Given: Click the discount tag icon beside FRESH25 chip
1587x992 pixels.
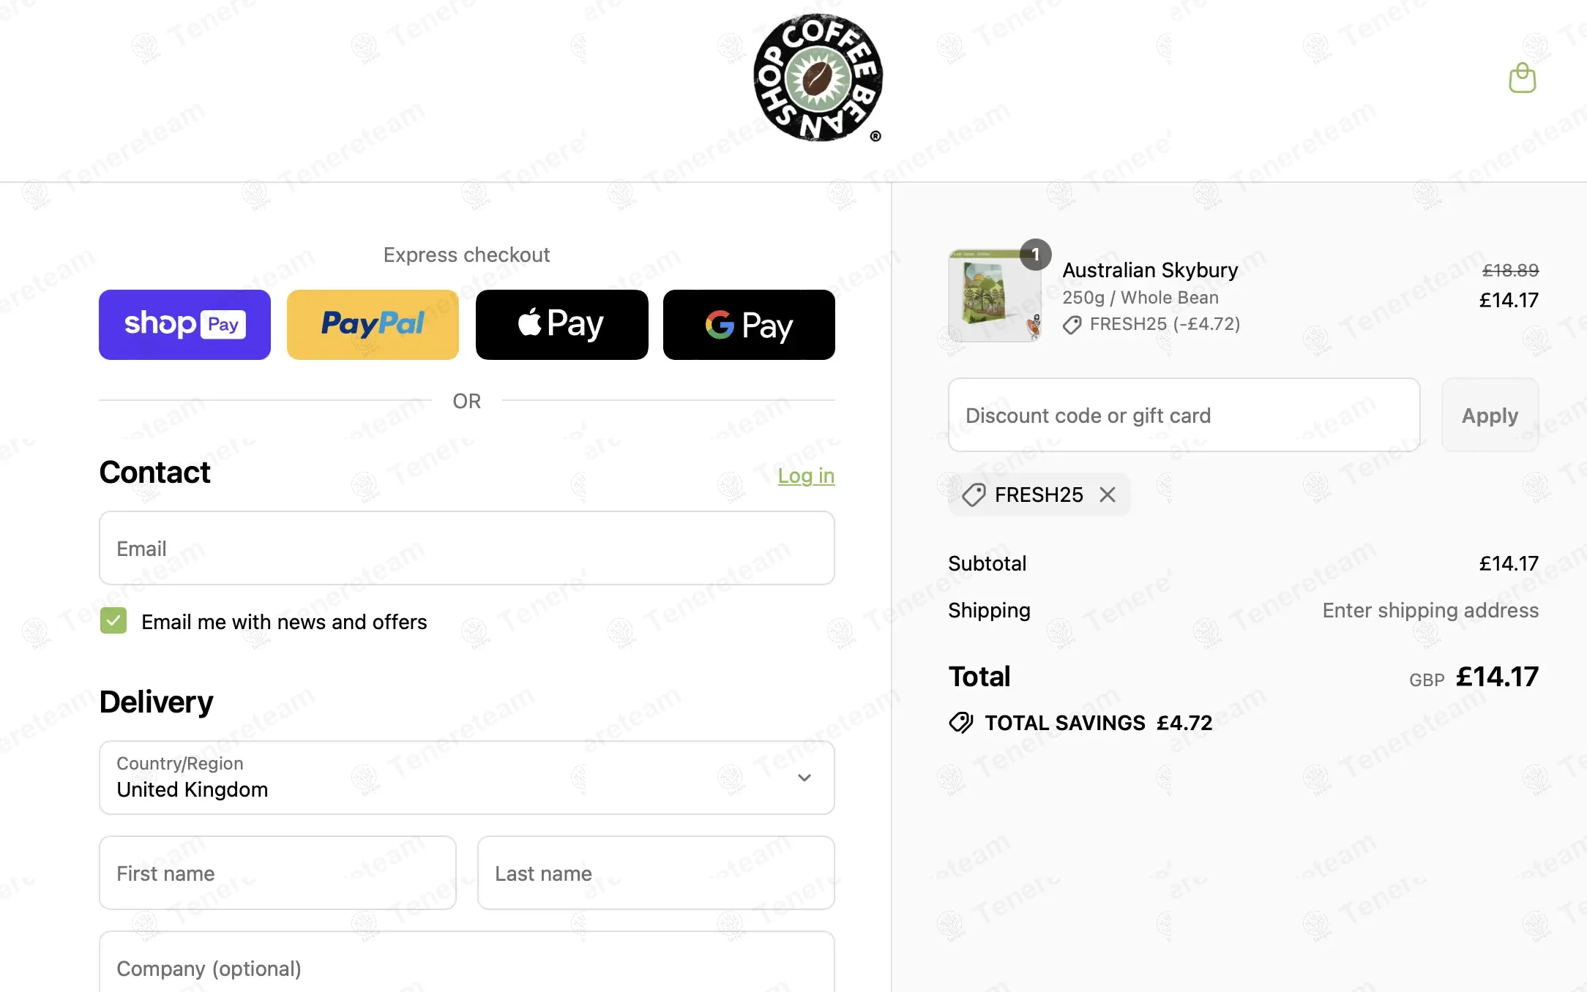Looking at the screenshot, I should click(974, 495).
